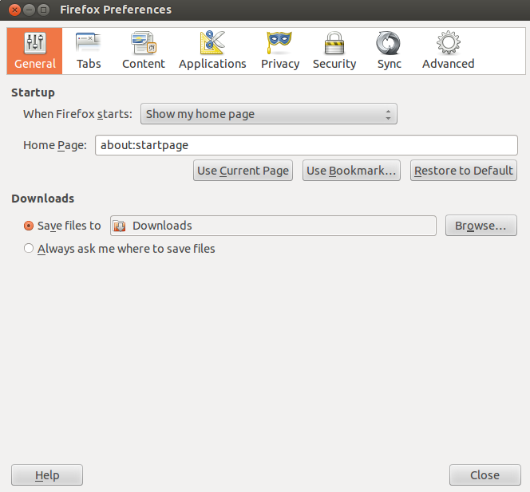
Task: Open the Tabs preferences icon
Action: [x=89, y=42]
